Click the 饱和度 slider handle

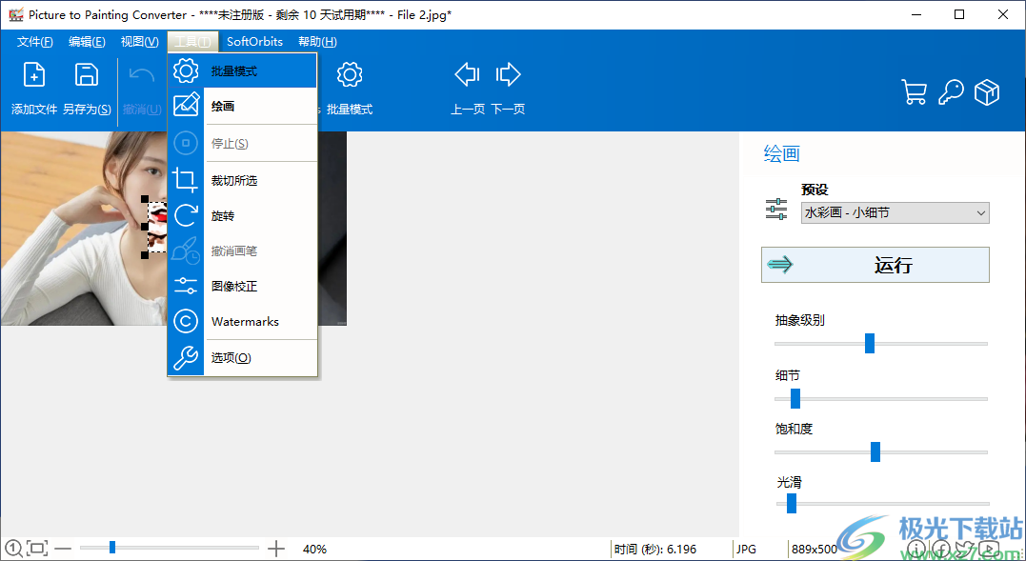(x=875, y=451)
